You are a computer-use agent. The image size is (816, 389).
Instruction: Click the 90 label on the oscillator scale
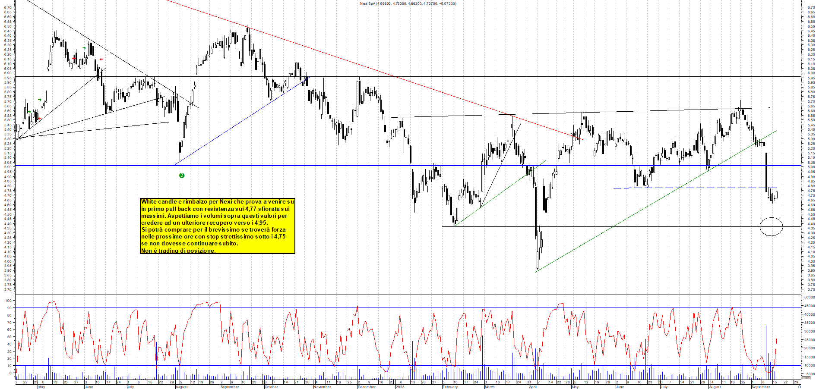pyautogui.click(x=9, y=308)
